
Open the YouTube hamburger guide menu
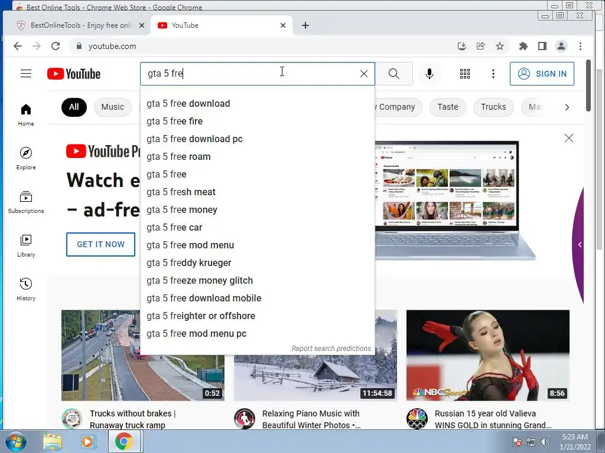(26, 74)
